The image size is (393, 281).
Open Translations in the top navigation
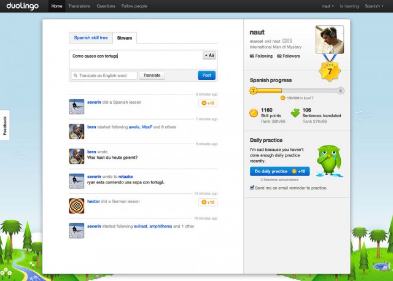79,6
